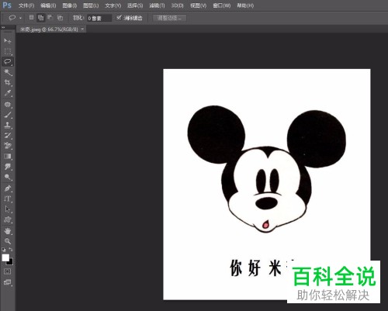
Task: Choose Subtract from Selection mode
Action: click(50, 18)
